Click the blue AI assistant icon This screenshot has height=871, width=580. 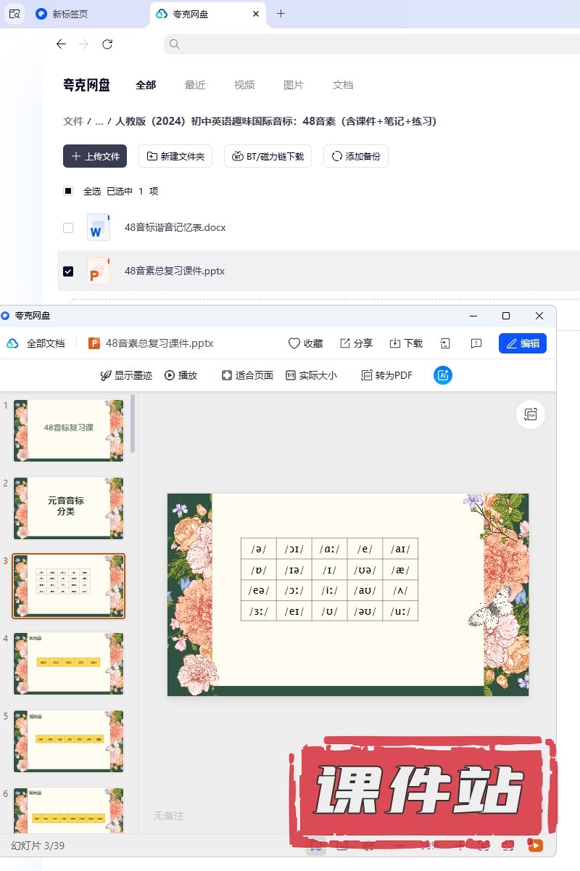pyautogui.click(x=443, y=375)
